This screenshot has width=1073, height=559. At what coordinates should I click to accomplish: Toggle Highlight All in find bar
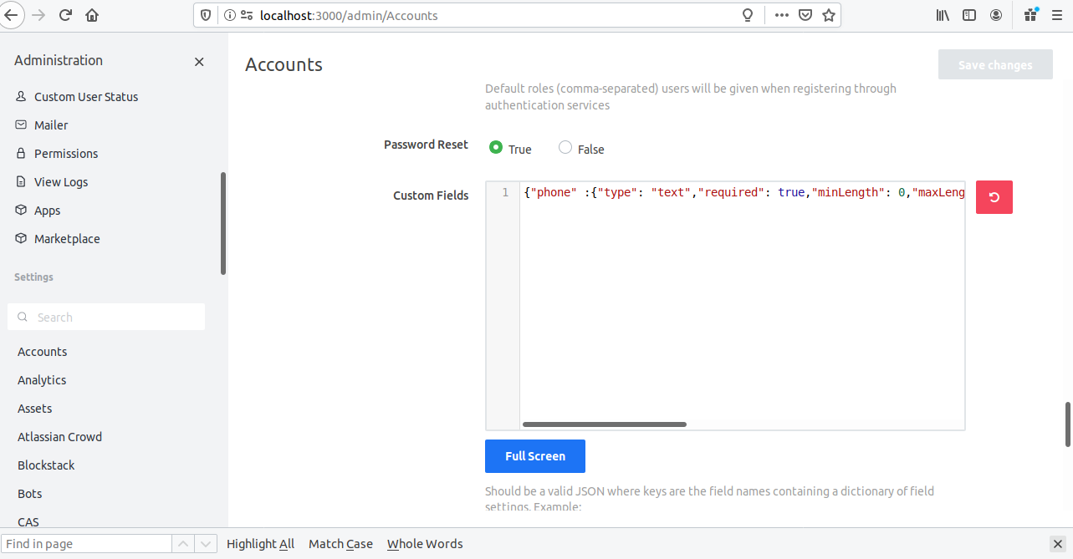point(260,544)
